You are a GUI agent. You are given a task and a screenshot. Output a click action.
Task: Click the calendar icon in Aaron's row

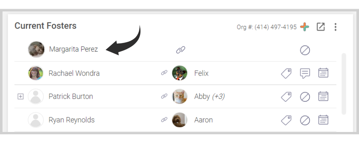[x=323, y=120]
